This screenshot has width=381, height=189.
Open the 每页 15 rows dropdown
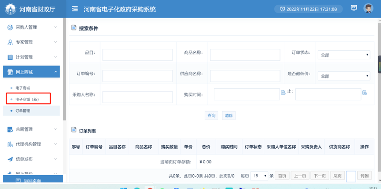(259, 176)
